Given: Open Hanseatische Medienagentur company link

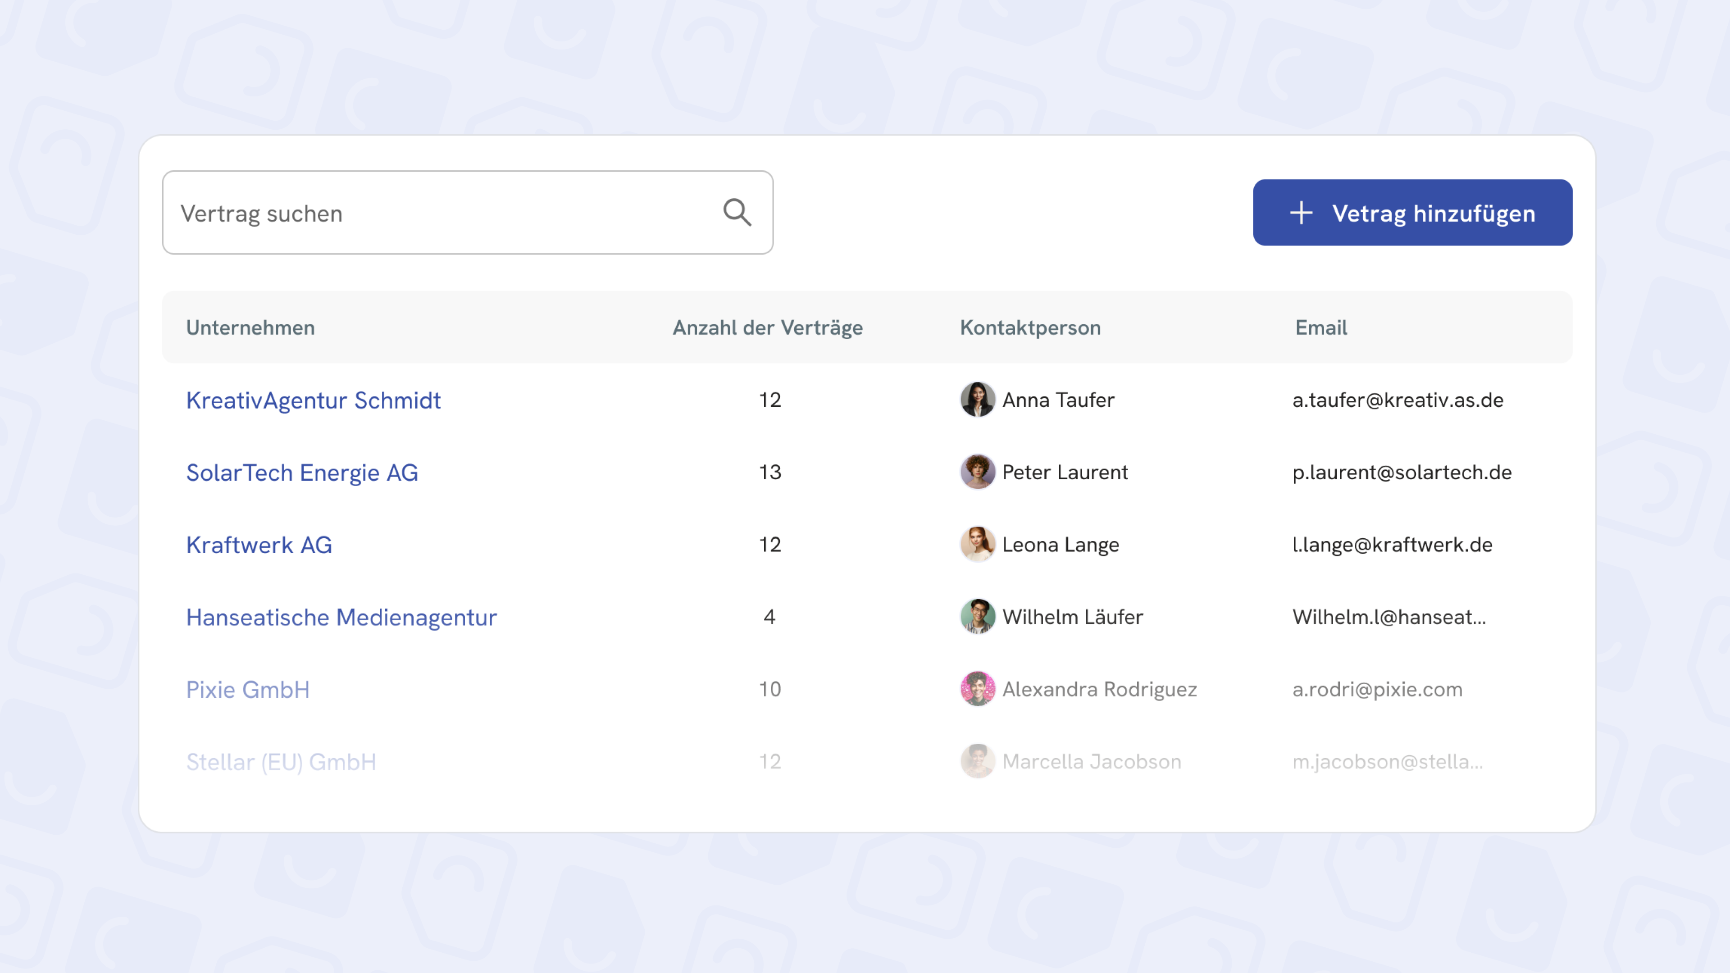Looking at the screenshot, I should pos(341,617).
